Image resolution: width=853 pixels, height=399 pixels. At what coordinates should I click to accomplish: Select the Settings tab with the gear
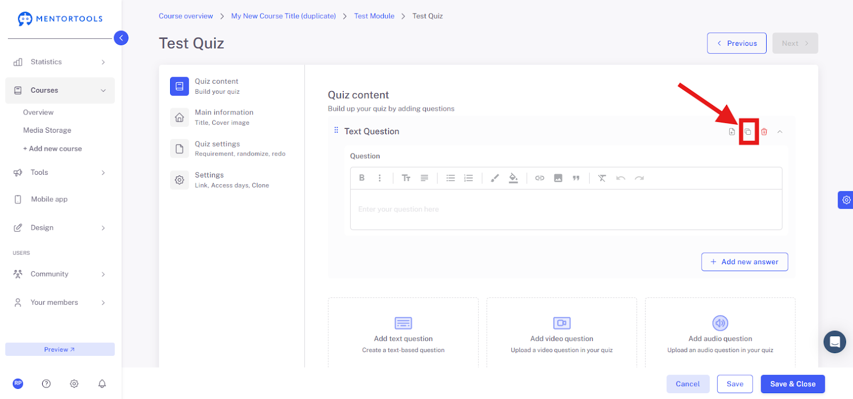click(232, 180)
